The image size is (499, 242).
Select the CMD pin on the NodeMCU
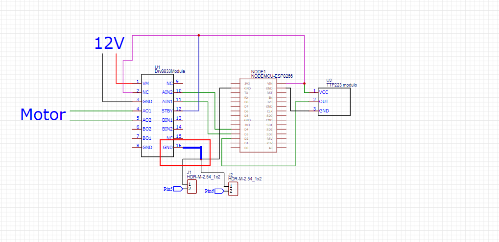pyautogui.click(x=269, y=120)
